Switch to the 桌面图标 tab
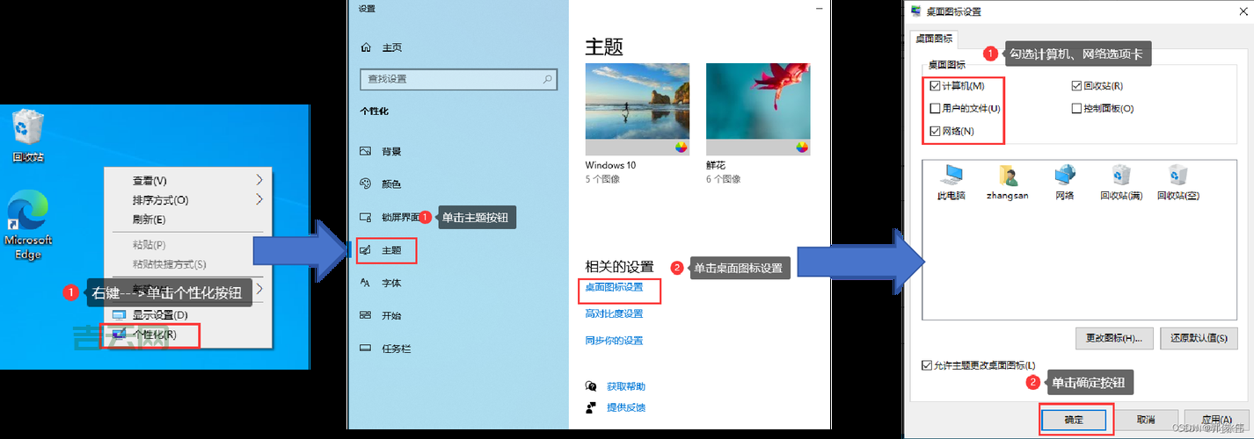The width and height of the screenshot is (1254, 439). click(x=934, y=39)
